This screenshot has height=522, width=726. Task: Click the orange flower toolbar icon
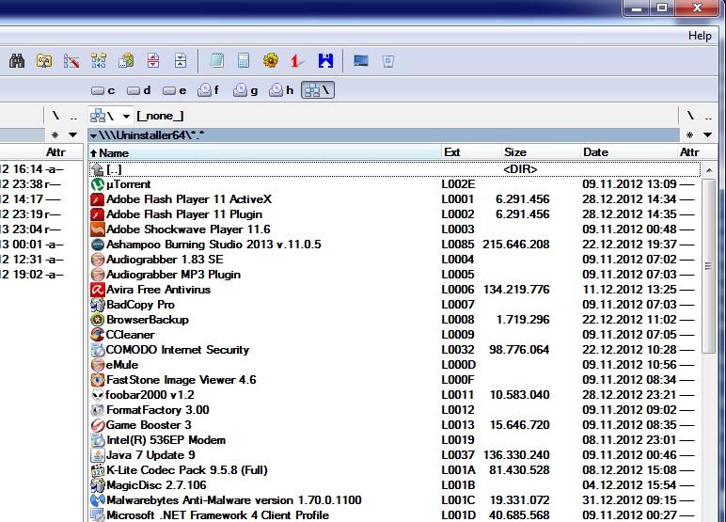pyautogui.click(x=271, y=61)
